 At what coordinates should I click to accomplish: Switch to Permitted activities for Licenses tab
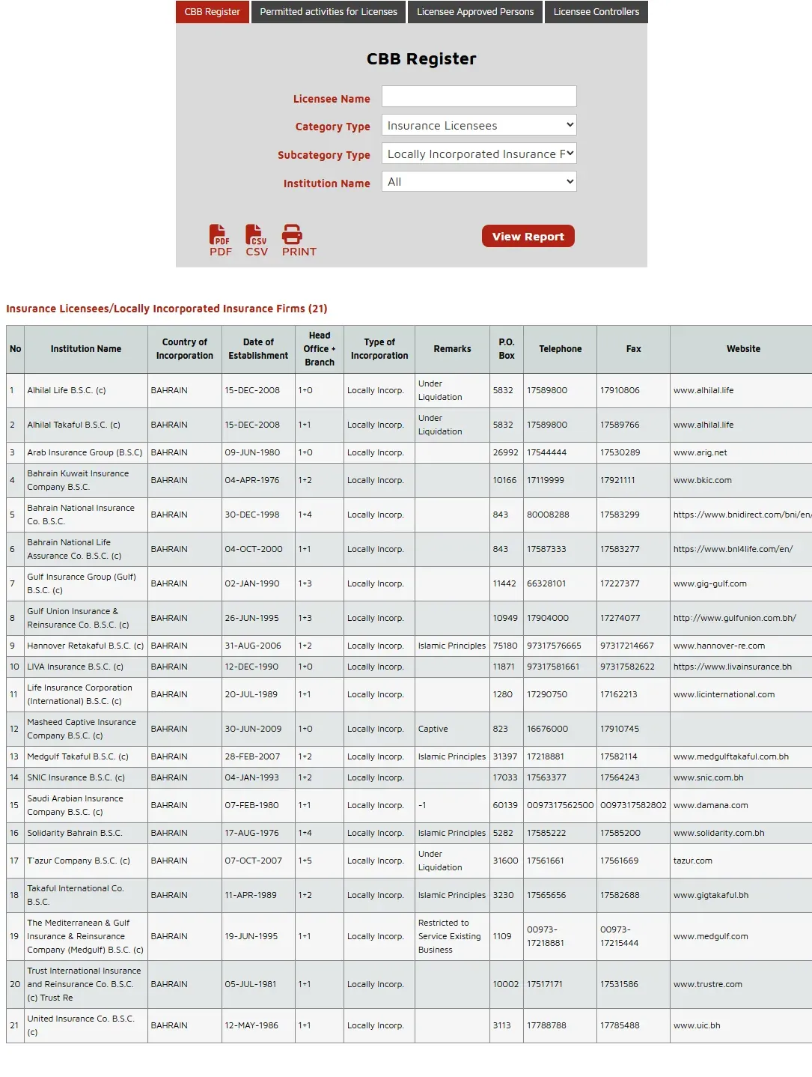tap(329, 12)
